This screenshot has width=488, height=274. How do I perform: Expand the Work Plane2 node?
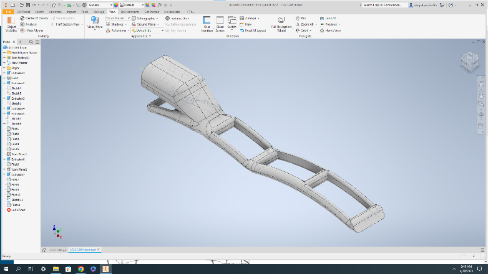[4, 169]
